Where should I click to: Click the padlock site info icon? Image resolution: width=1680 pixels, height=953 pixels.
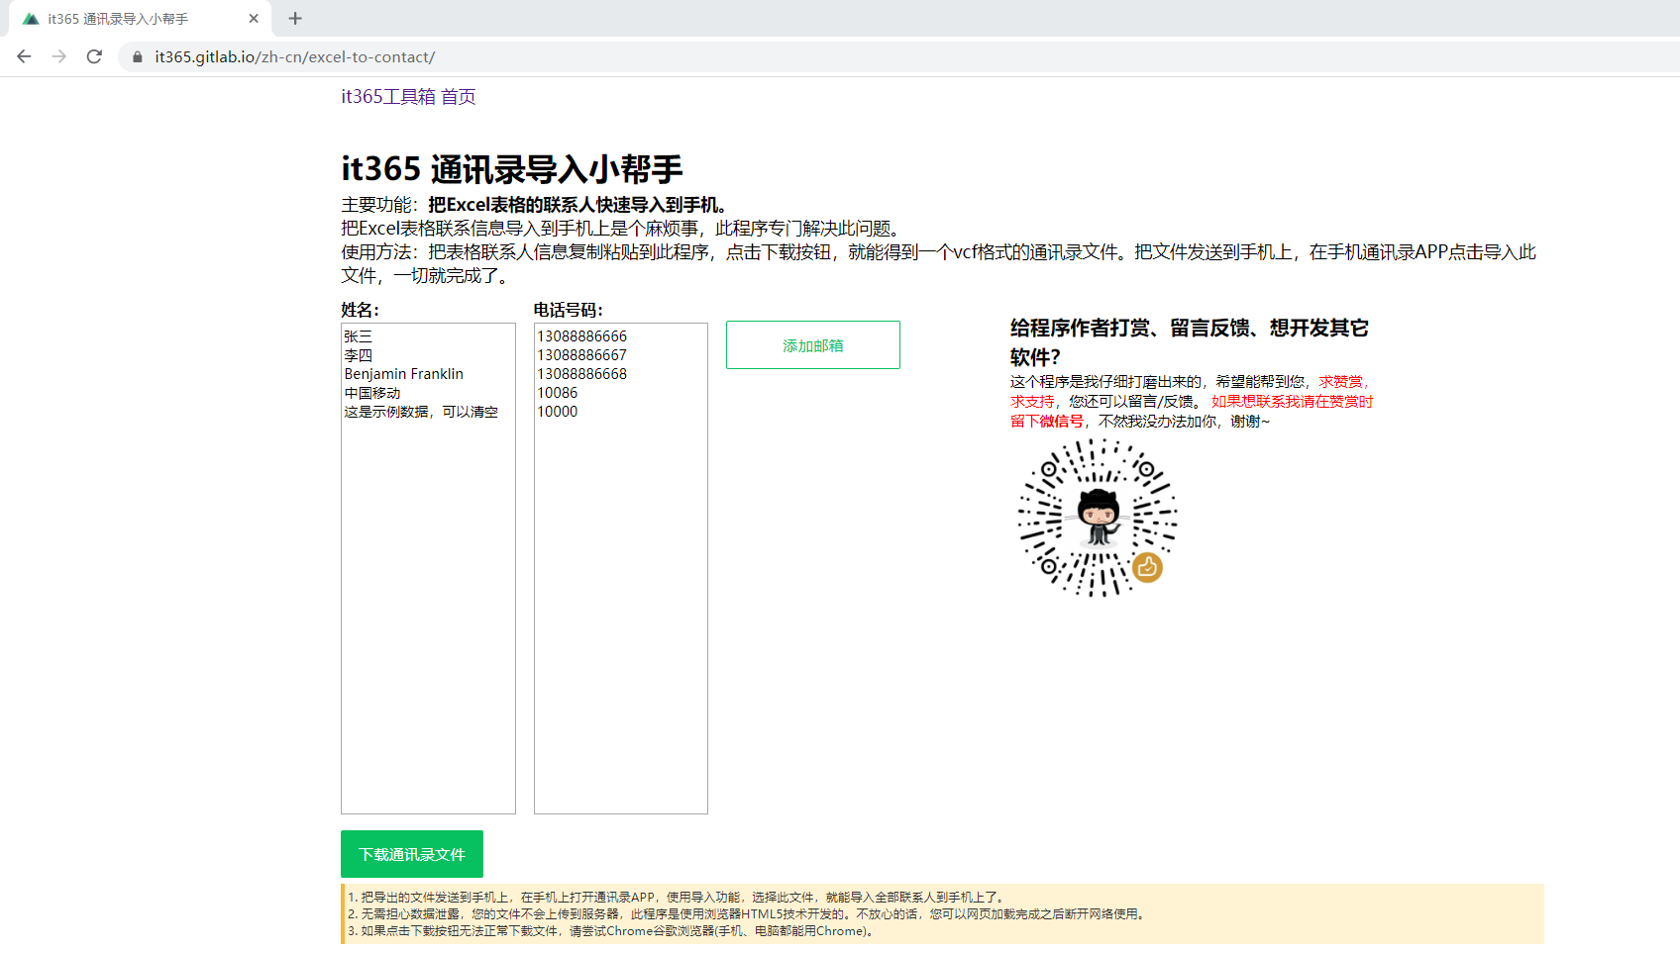pos(138,57)
